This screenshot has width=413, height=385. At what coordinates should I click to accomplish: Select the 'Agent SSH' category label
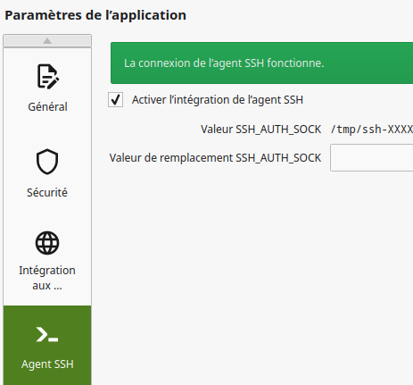pyautogui.click(x=47, y=364)
